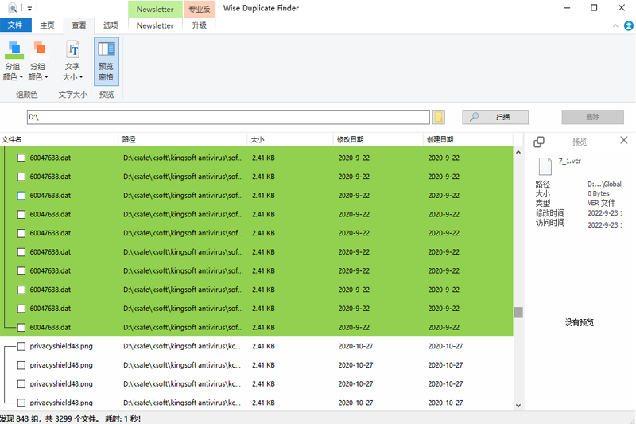The width and height of the screenshot is (636, 424).
Task: Click the 7_1.ver file icon in preview
Action: click(545, 166)
